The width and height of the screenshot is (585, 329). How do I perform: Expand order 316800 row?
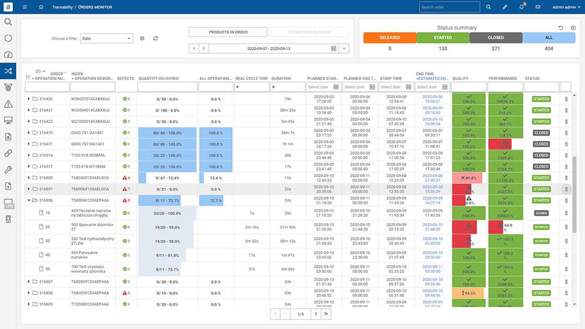coord(29,178)
